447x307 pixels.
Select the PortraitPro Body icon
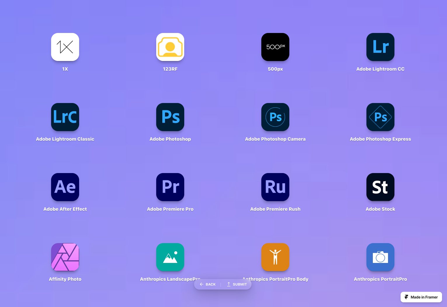click(x=275, y=257)
